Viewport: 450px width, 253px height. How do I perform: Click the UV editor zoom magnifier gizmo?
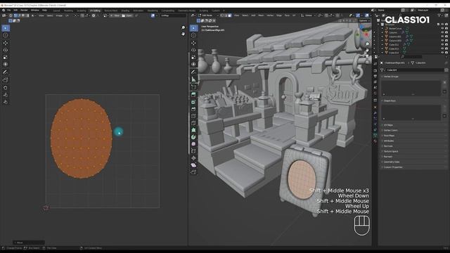(x=184, y=27)
